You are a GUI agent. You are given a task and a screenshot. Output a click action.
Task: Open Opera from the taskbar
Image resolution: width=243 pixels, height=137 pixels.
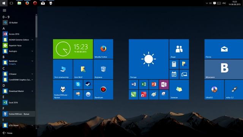pyautogui.click(x=35, y=3)
